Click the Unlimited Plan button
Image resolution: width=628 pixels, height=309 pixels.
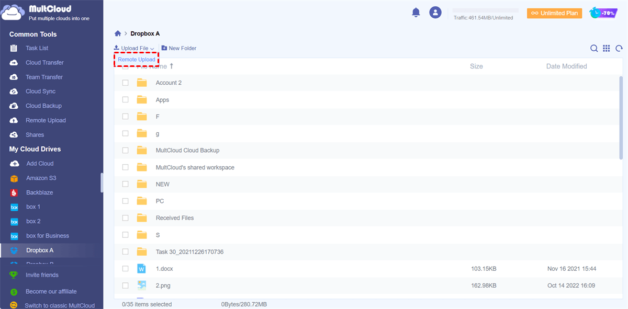pyautogui.click(x=554, y=13)
